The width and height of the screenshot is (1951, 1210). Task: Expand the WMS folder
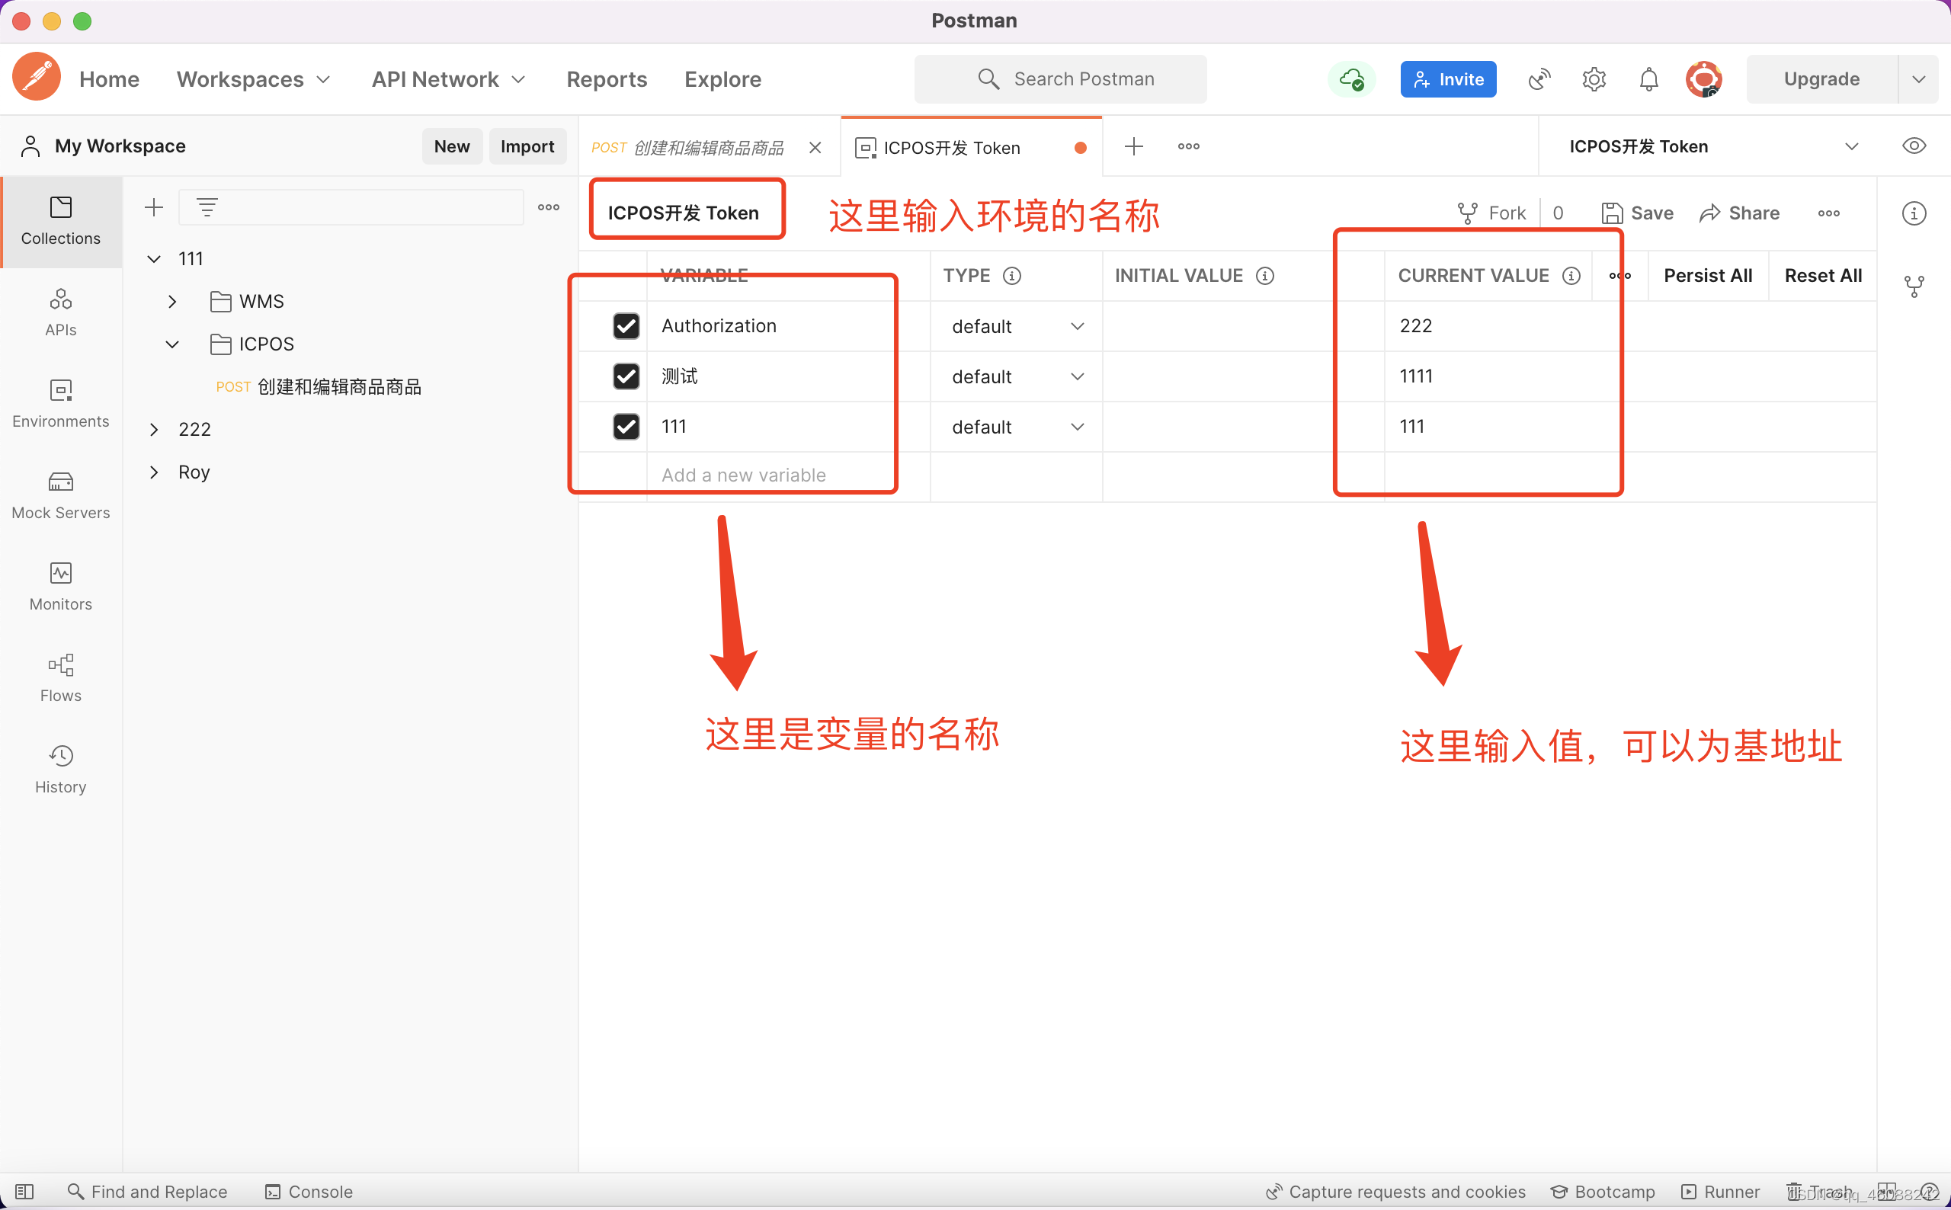[x=172, y=302]
